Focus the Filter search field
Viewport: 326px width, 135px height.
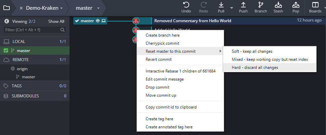coord(35,30)
